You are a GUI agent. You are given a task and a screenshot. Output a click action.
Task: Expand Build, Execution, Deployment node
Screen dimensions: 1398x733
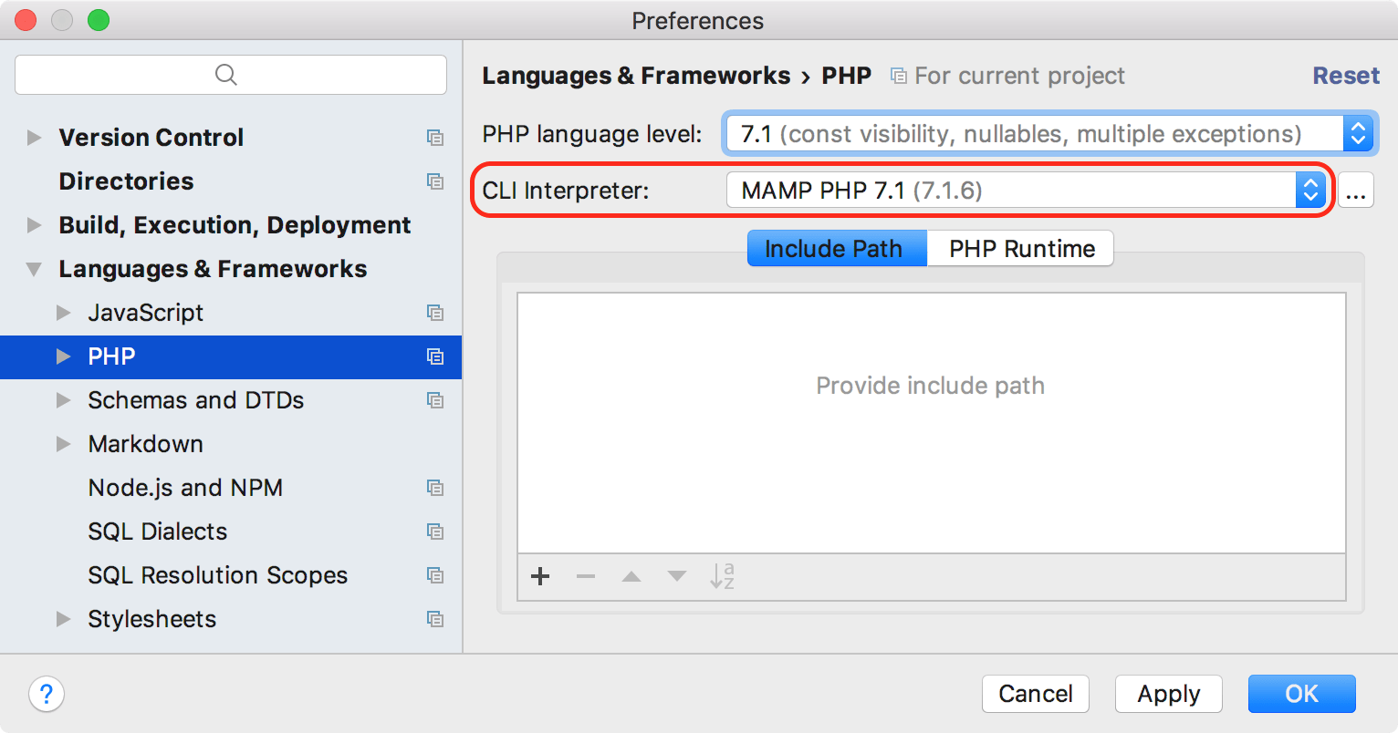35,225
